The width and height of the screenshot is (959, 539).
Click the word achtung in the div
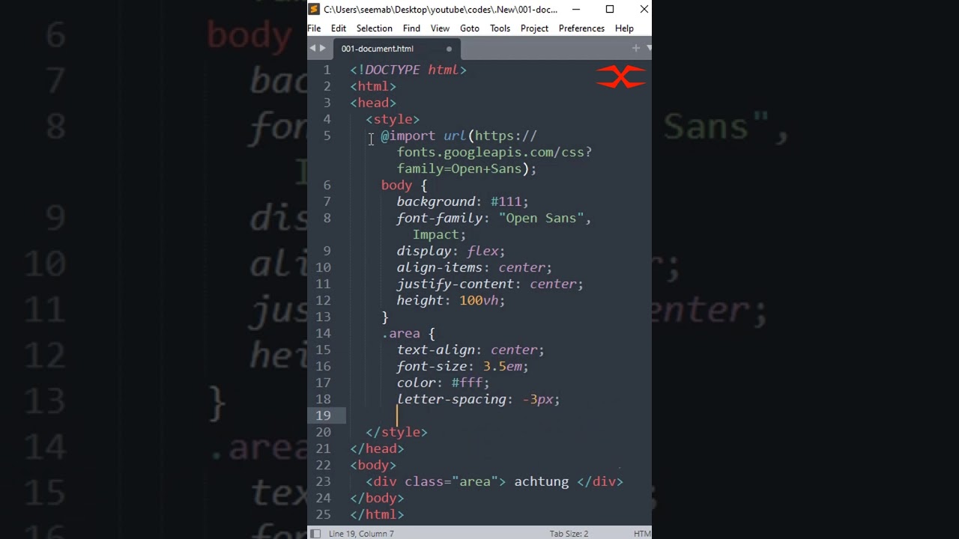coord(542,481)
